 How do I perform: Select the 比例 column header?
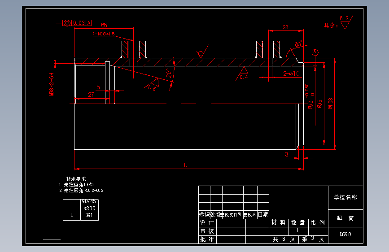(318, 222)
